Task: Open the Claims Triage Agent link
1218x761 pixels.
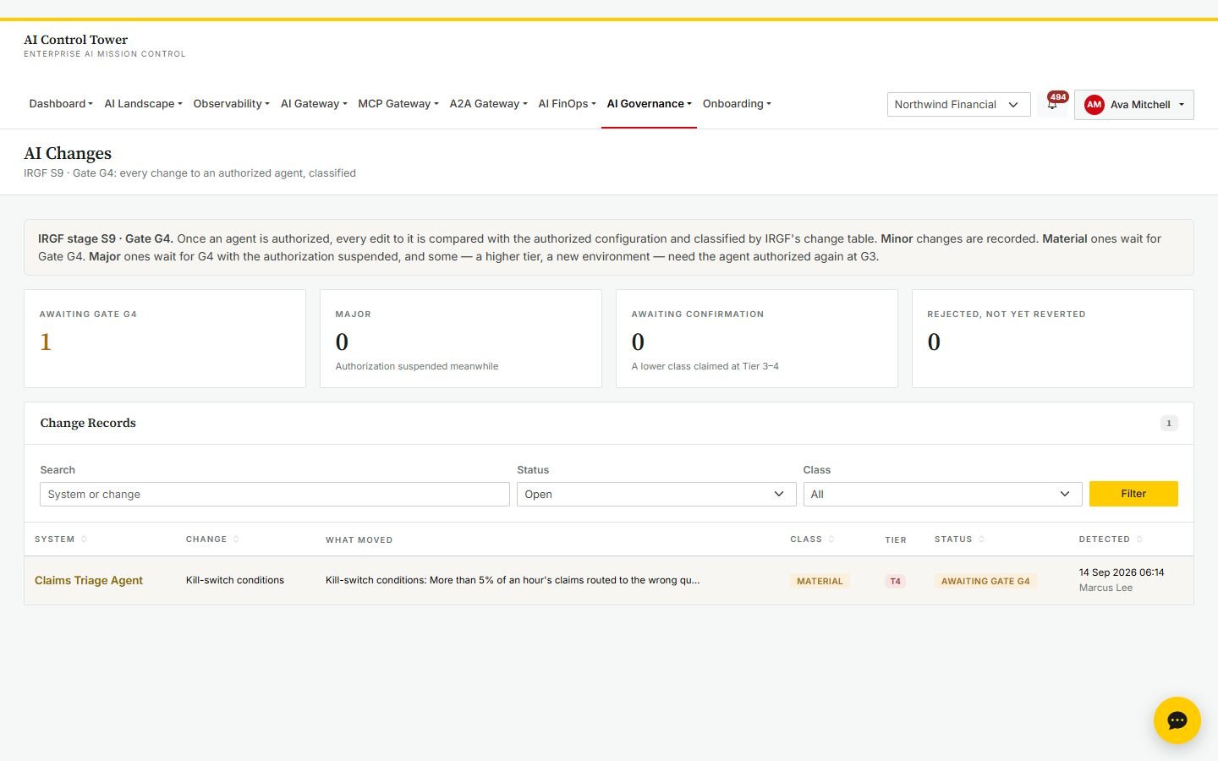Action: pyautogui.click(x=89, y=580)
